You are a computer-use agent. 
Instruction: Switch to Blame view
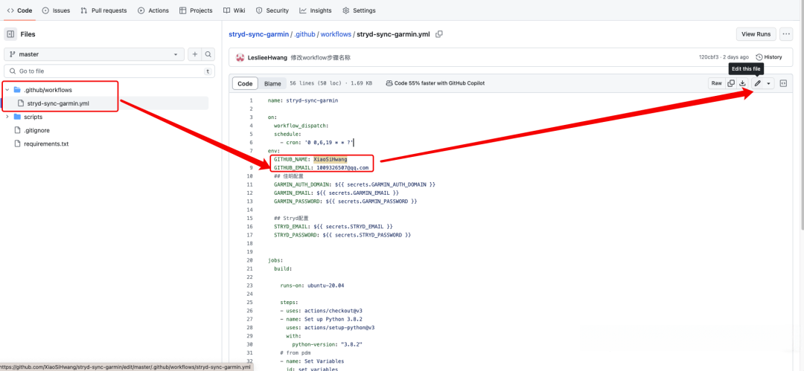272,83
